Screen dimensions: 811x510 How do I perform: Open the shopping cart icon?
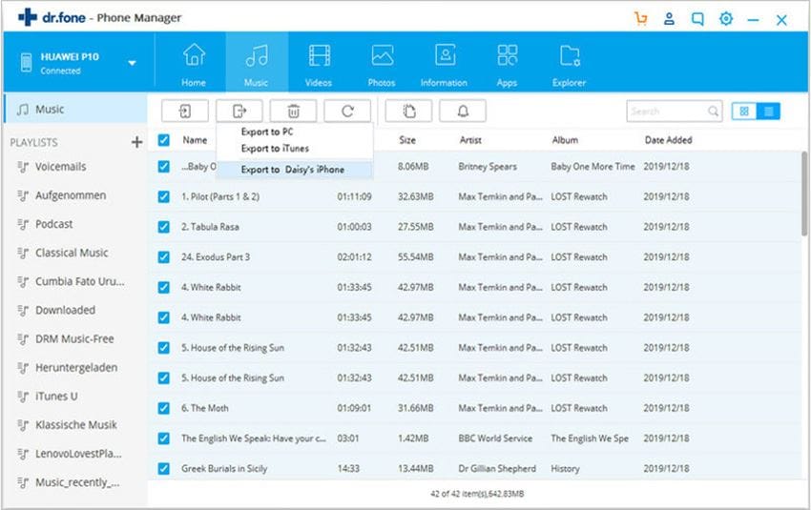[641, 20]
